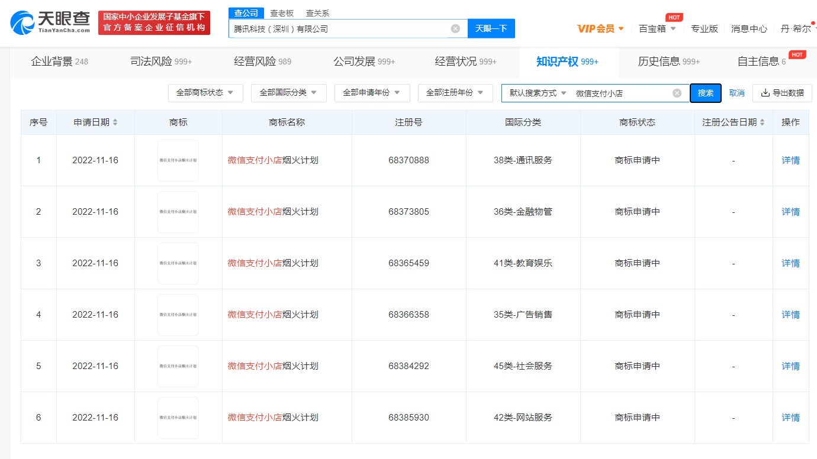This screenshot has height=459, width=817.
Task: Select the 知识产权 tab
Action: pos(567,62)
